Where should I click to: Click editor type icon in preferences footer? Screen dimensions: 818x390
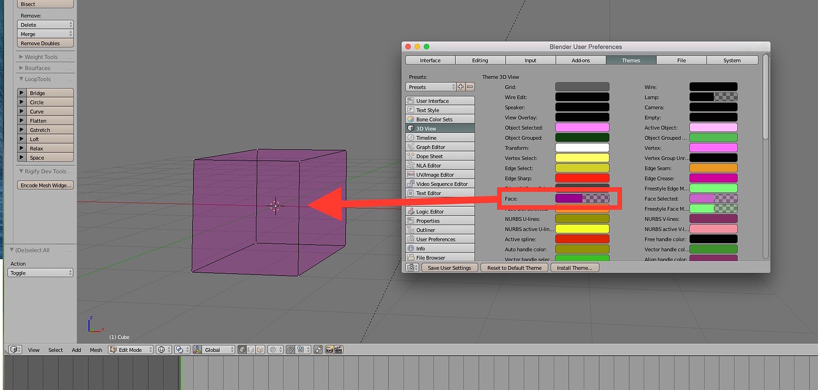pyautogui.click(x=413, y=268)
